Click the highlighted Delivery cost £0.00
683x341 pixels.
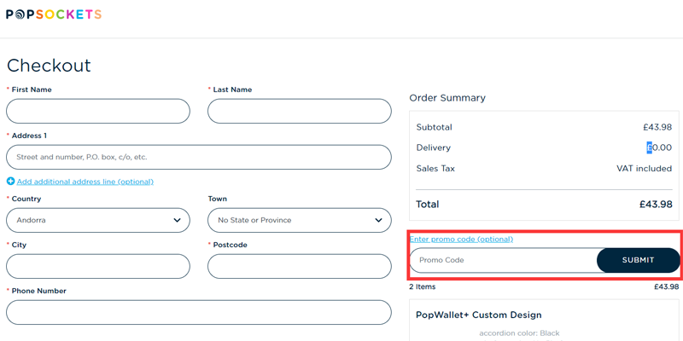point(659,147)
